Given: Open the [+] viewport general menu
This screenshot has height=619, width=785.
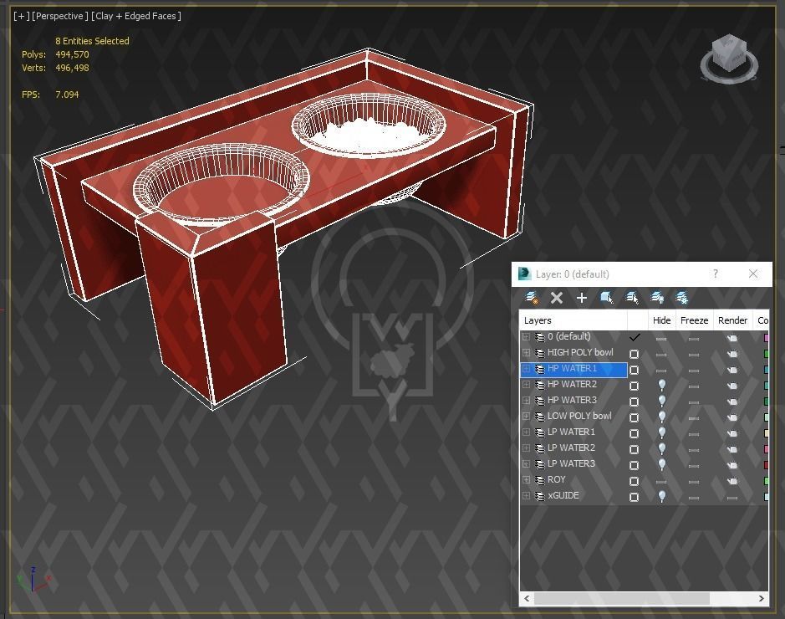Looking at the screenshot, I should (x=22, y=16).
